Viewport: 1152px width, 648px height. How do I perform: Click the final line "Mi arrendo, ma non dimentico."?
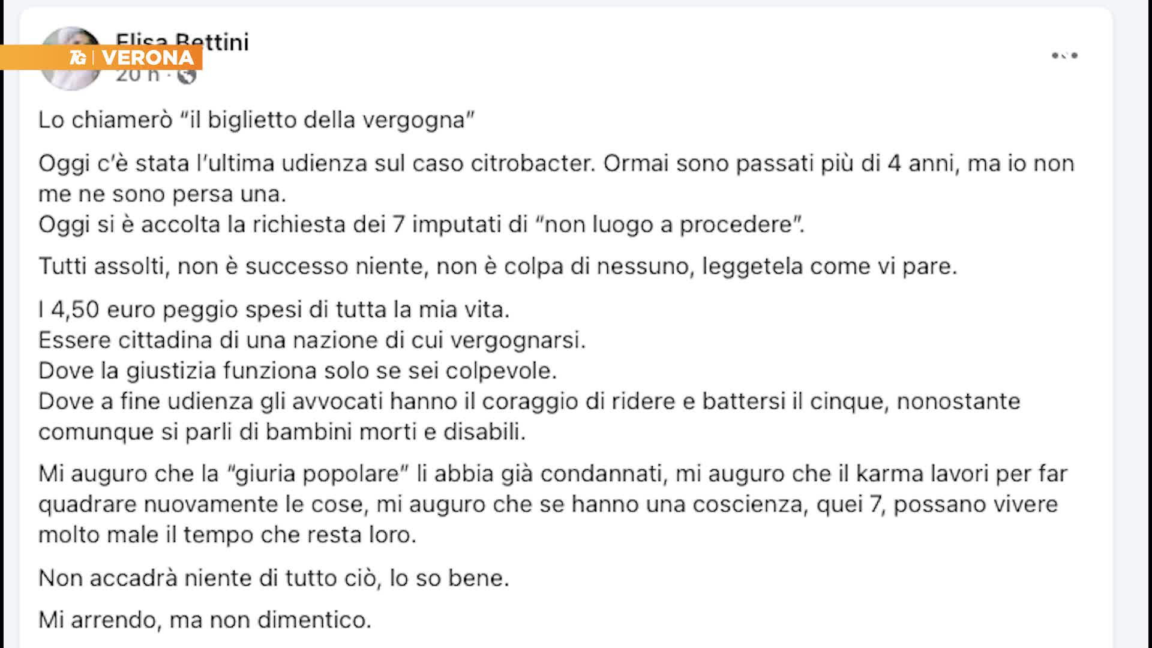(205, 620)
